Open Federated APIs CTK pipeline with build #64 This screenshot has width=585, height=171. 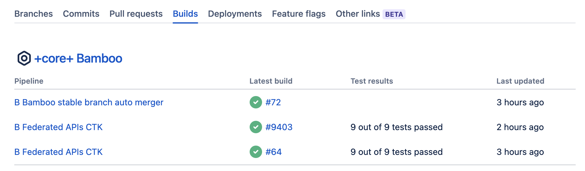58,152
